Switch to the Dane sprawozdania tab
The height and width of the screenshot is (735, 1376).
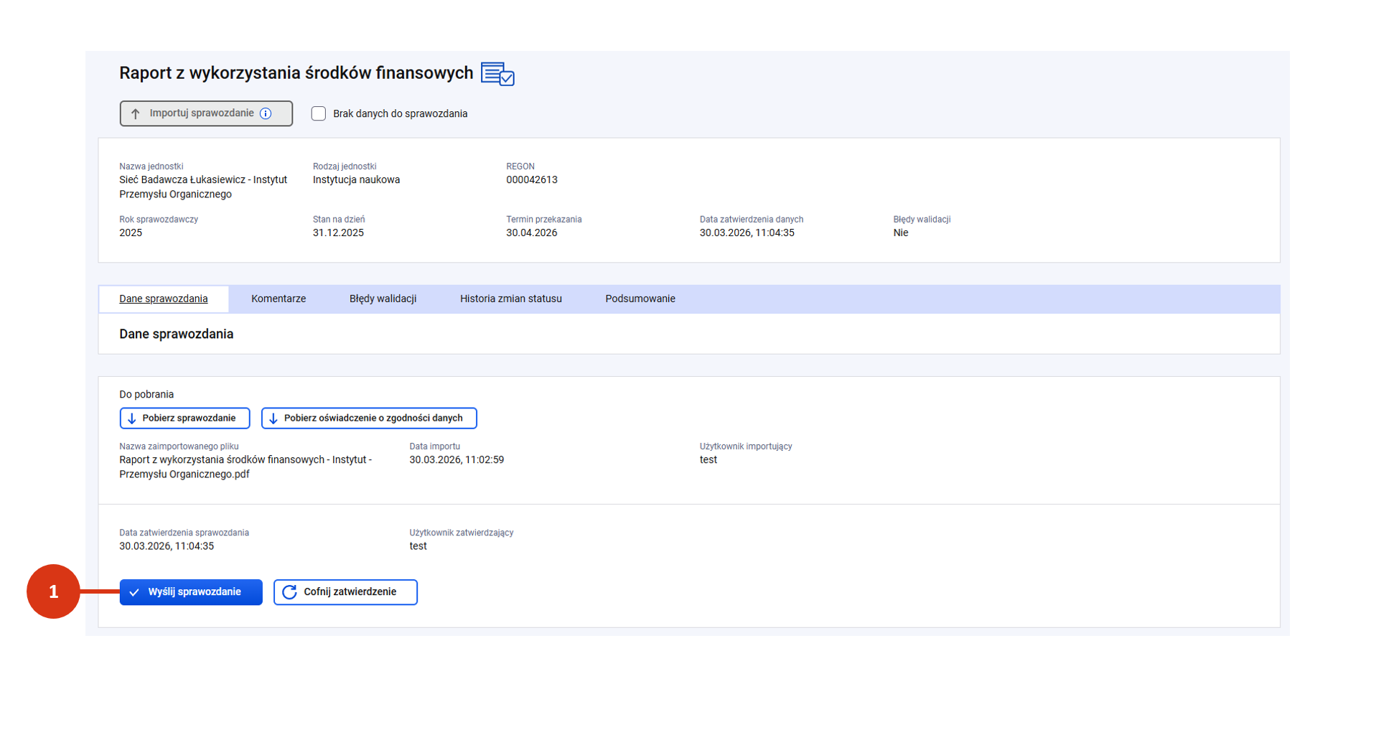pyautogui.click(x=164, y=299)
